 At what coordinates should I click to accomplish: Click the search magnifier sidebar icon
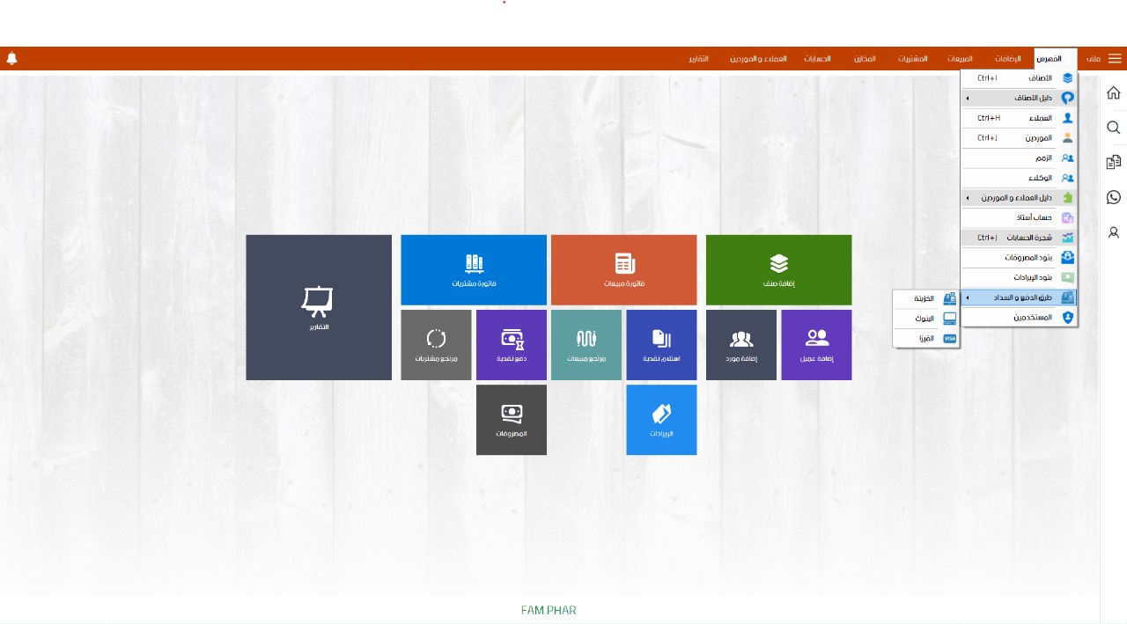[x=1113, y=128]
